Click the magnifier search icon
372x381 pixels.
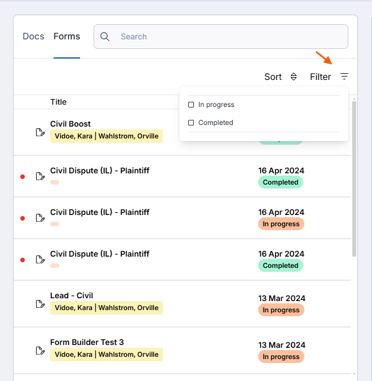(105, 37)
